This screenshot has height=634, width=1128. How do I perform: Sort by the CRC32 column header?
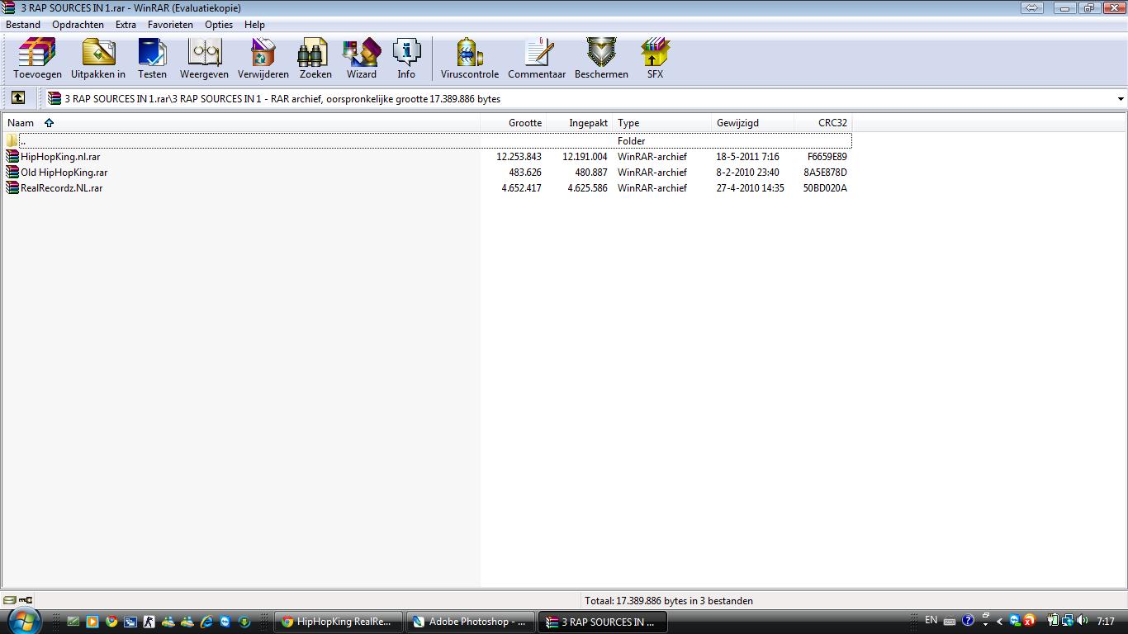click(x=823, y=123)
